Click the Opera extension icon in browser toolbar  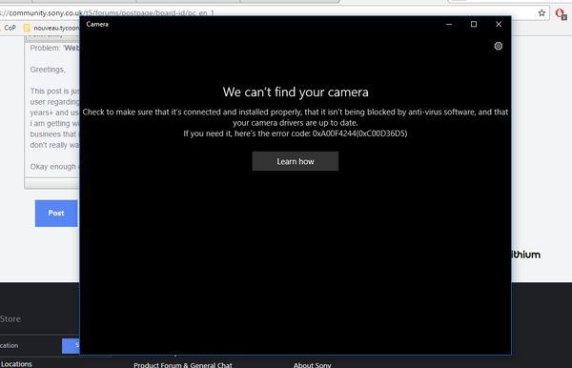(x=561, y=14)
